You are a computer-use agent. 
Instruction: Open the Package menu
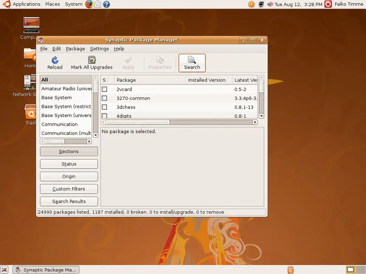pos(75,49)
